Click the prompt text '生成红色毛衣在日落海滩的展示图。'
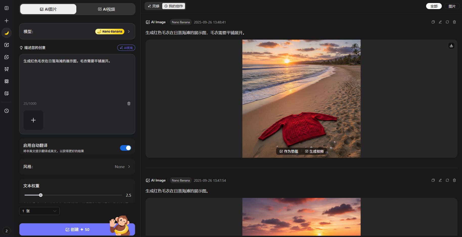462x237 pixels. pos(178,191)
